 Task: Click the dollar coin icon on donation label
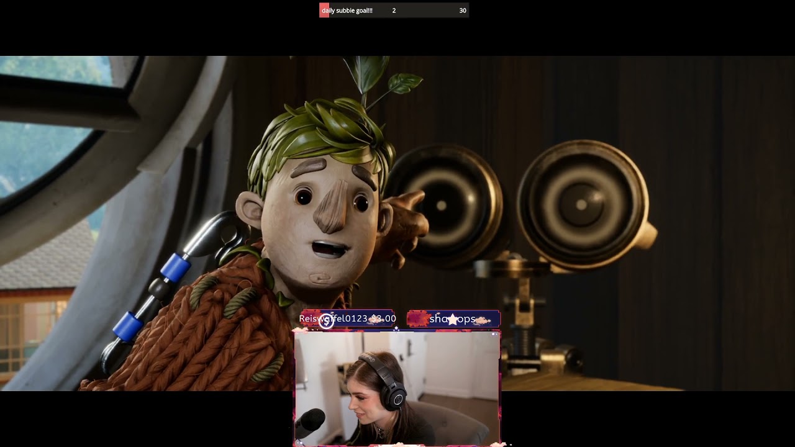pos(326,322)
